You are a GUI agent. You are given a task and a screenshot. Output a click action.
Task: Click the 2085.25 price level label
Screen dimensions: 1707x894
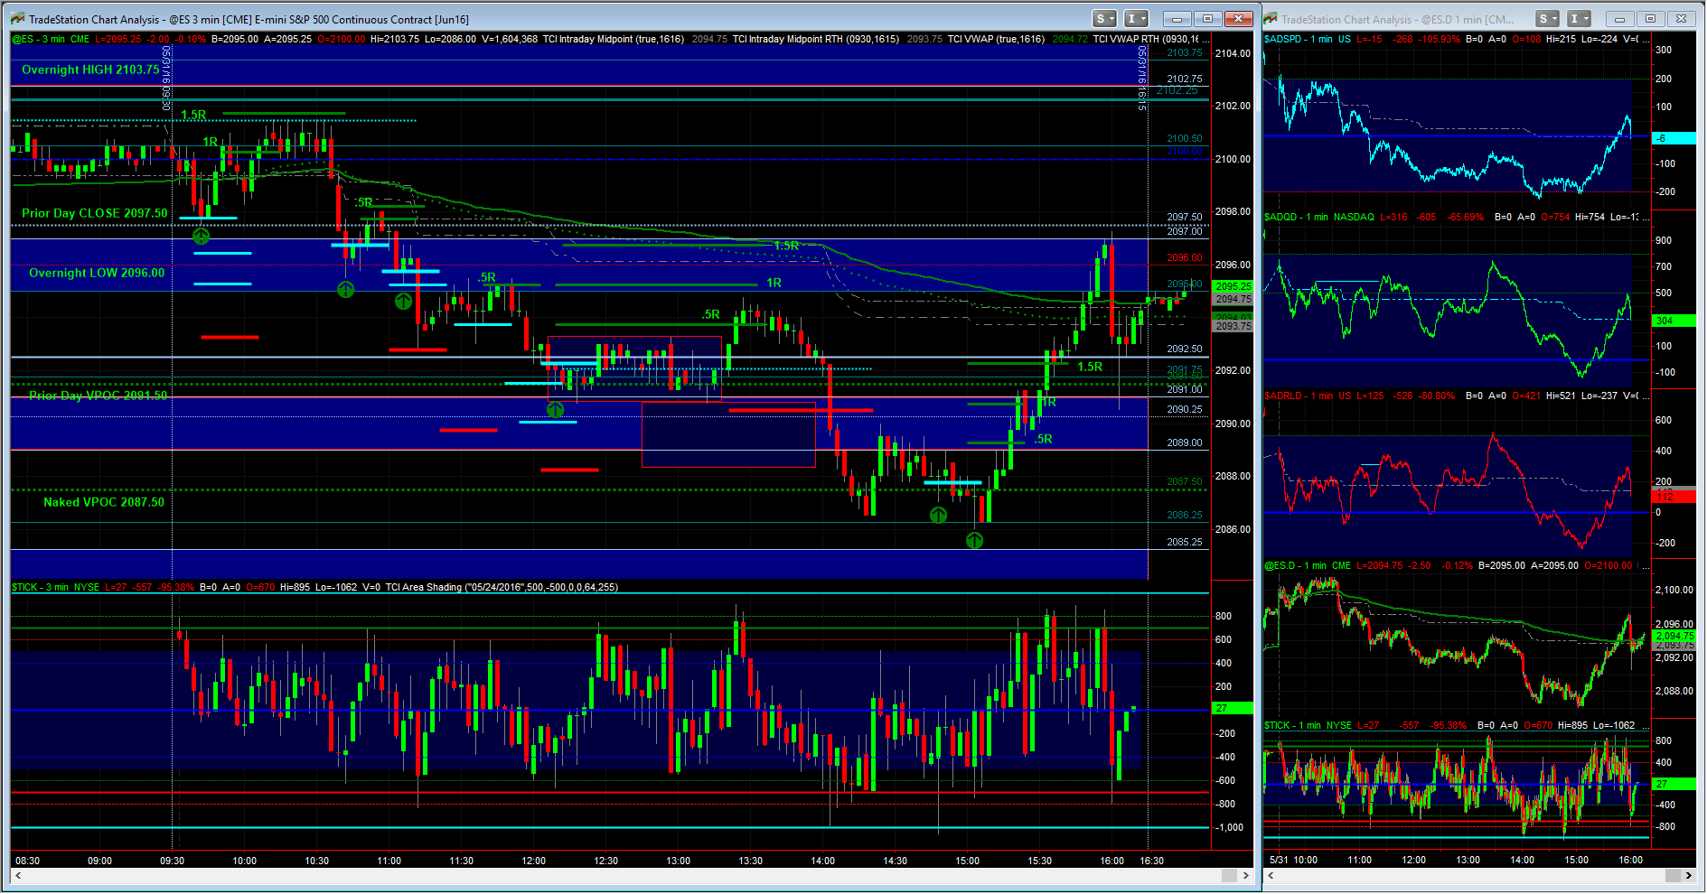click(x=1185, y=542)
